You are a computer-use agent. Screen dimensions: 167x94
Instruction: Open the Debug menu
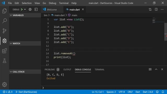(x=52, y=3)
